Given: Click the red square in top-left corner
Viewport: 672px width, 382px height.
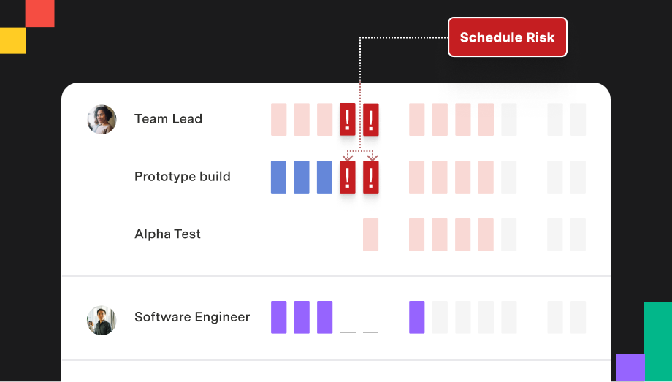Looking at the screenshot, I should point(40,13).
